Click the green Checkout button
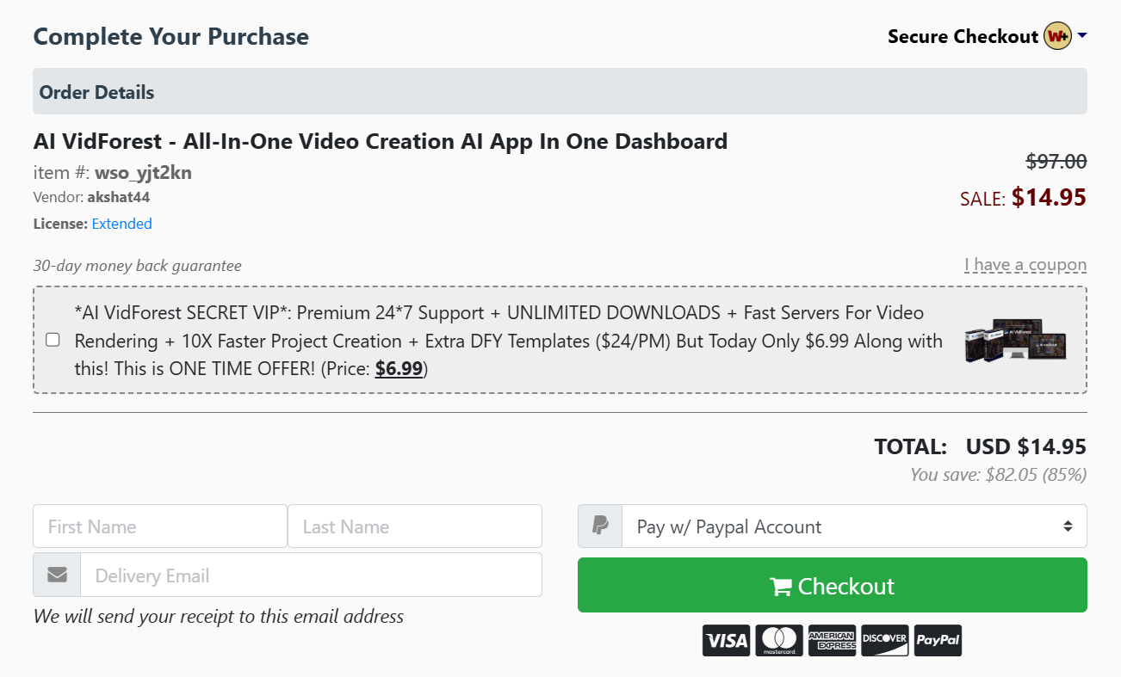This screenshot has width=1121, height=677. click(832, 585)
